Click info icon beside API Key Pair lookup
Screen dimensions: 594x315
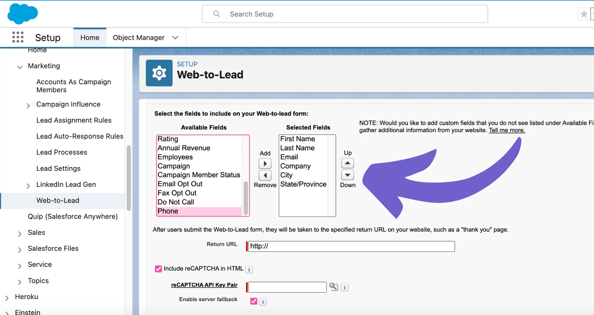[345, 287]
